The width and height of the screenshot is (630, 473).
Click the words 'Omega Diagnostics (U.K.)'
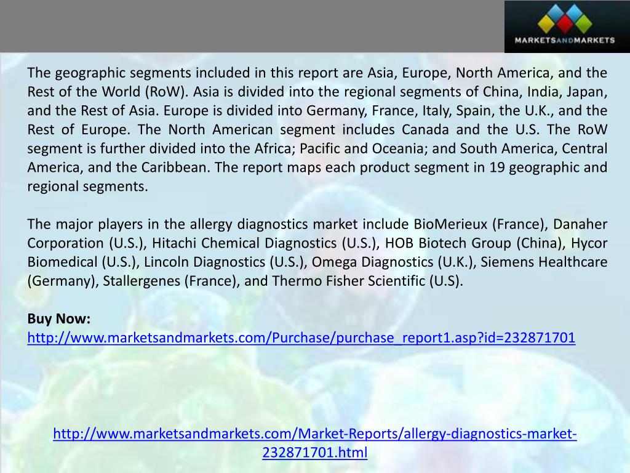click(392, 262)
